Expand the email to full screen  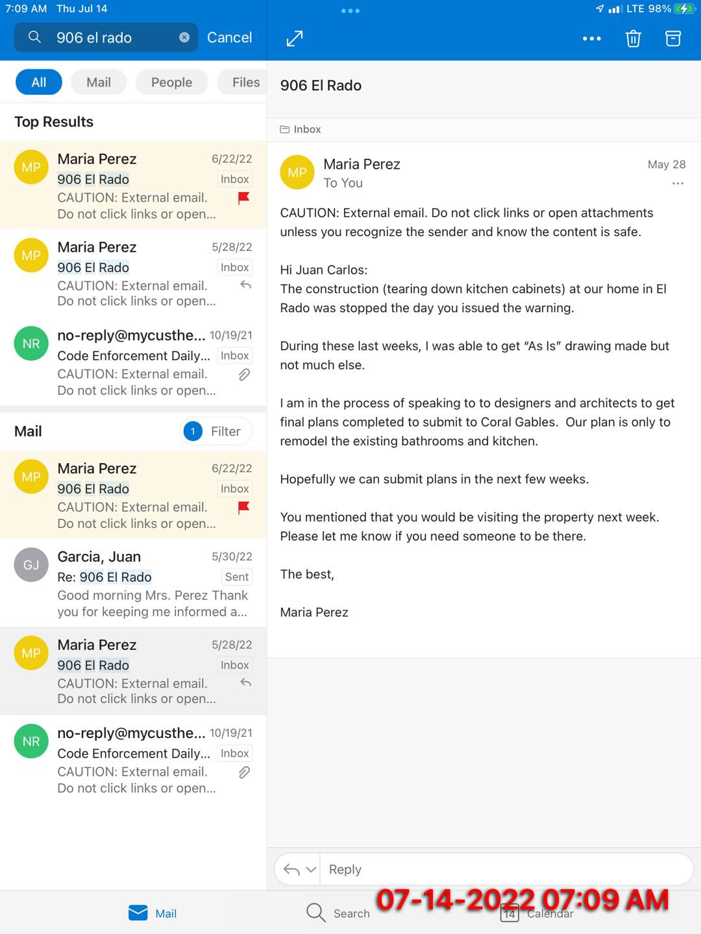click(x=295, y=38)
